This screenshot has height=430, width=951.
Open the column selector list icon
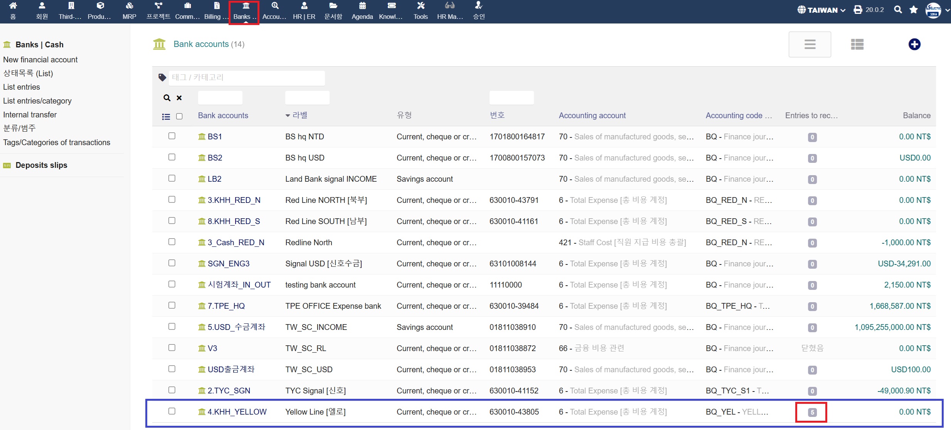click(x=166, y=117)
